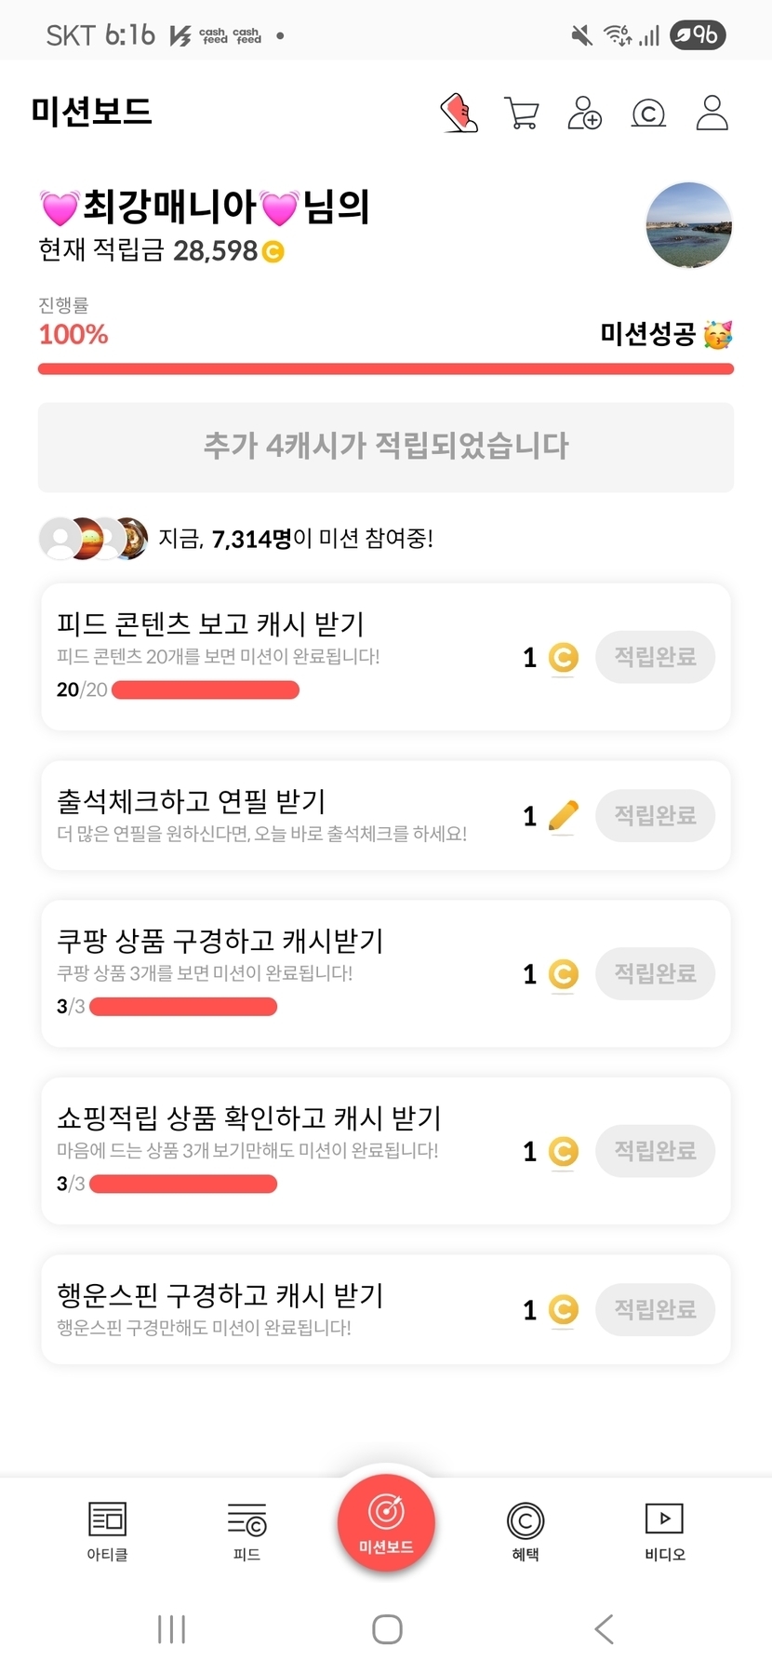Tap the invite friend icon
The width and height of the screenshot is (772, 1673).
pyautogui.click(x=584, y=114)
